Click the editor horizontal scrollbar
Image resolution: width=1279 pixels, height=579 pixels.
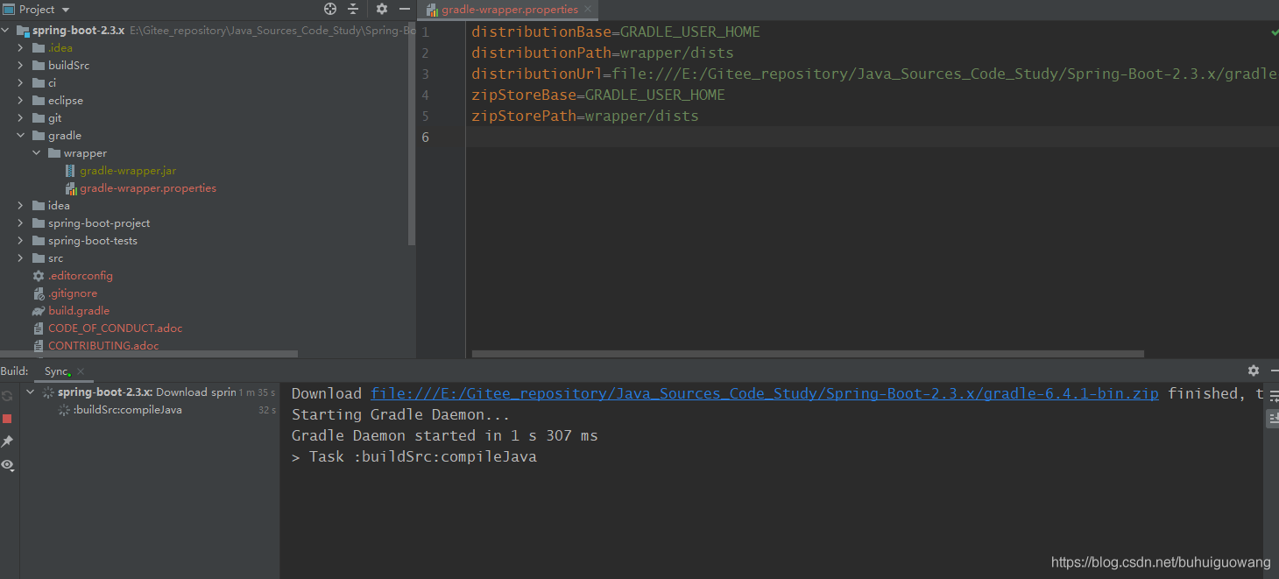point(808,354)
